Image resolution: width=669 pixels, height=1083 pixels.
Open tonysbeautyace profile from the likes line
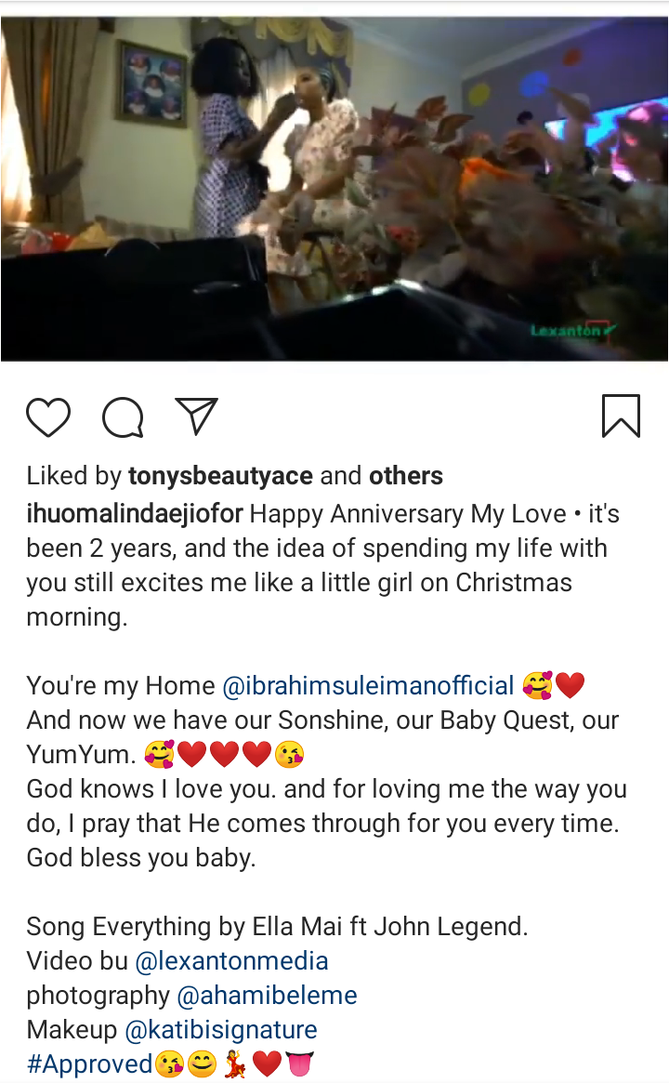(x=220, y=476)
